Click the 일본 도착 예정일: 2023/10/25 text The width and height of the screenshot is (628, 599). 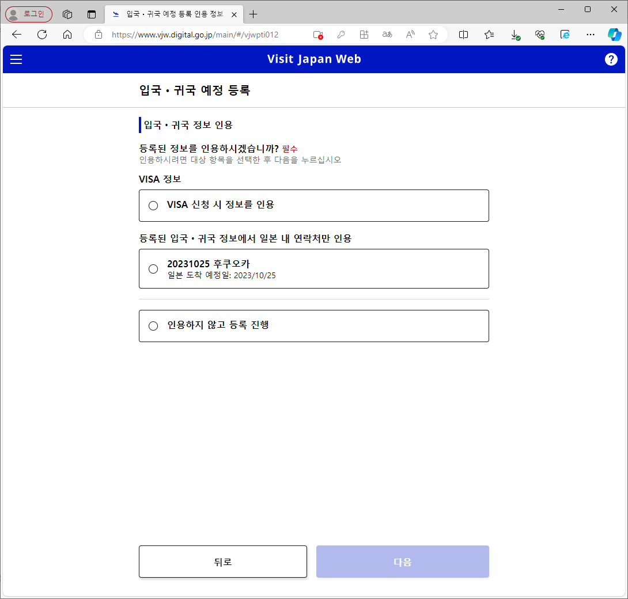point(221,275)
